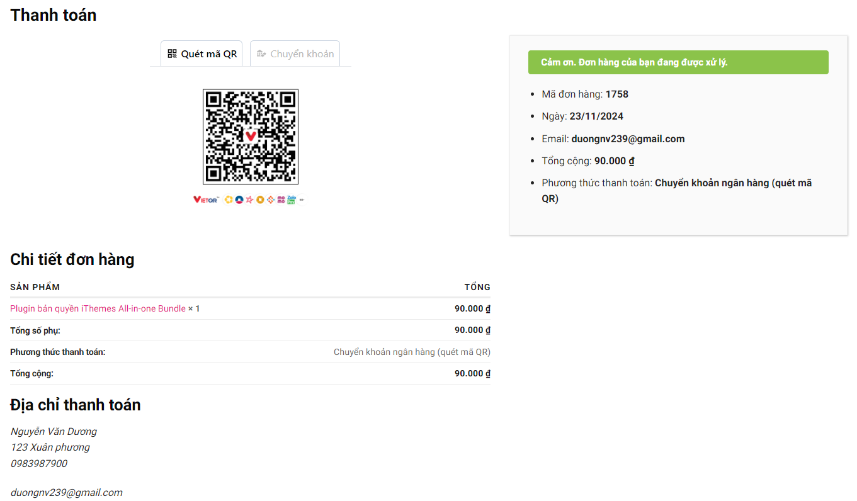Click the VietQR logo below the QR code
Screen dimensions: 857x501
pyautogui.click(x=205, y=200)
